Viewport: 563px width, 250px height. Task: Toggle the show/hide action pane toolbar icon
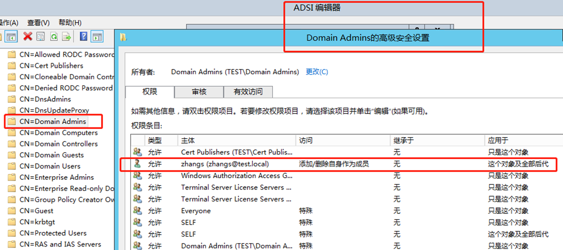[97, 36]
